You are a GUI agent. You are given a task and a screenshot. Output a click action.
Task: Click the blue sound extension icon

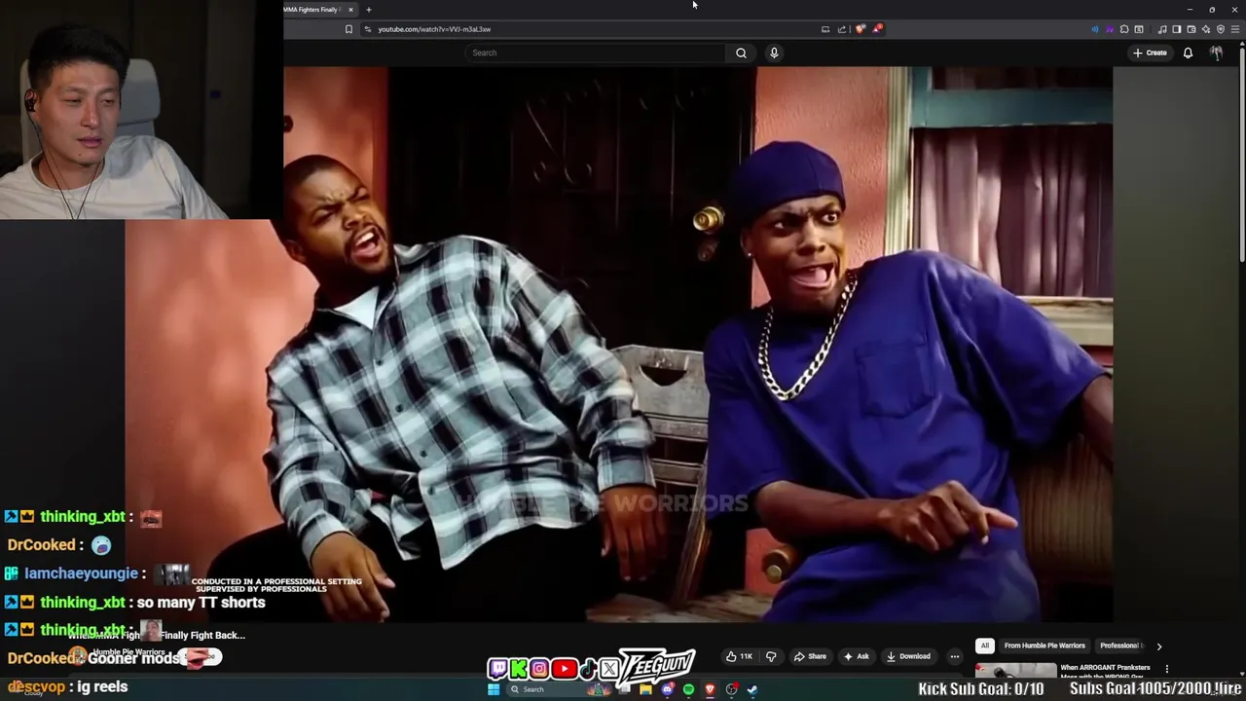1095,29
